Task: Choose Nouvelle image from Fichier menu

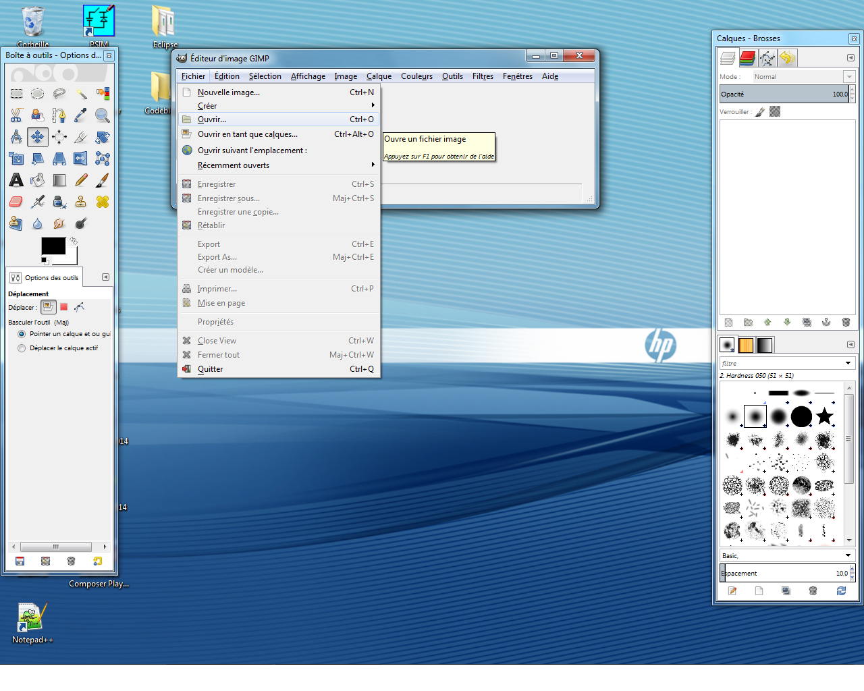Action: (x=279, y=92)
